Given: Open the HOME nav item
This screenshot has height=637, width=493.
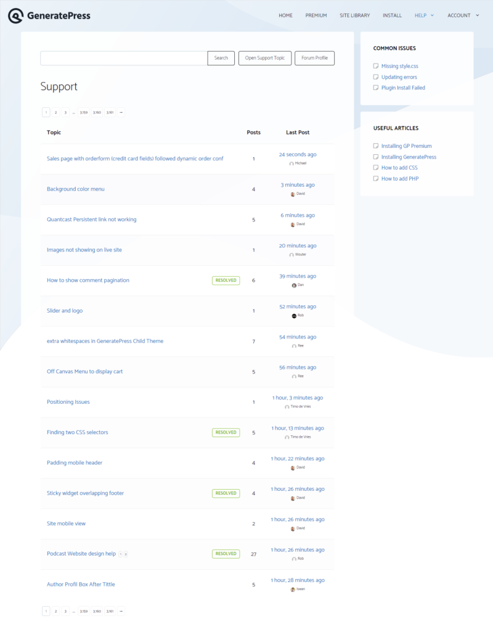Looking at the screenshot, I should (x=285, y=15).
